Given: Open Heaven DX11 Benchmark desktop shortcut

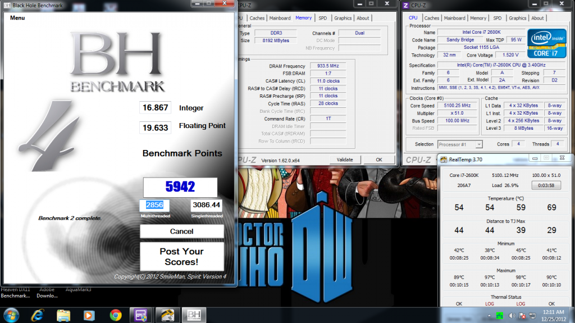Looking at the screenshot, I should 15,293.
